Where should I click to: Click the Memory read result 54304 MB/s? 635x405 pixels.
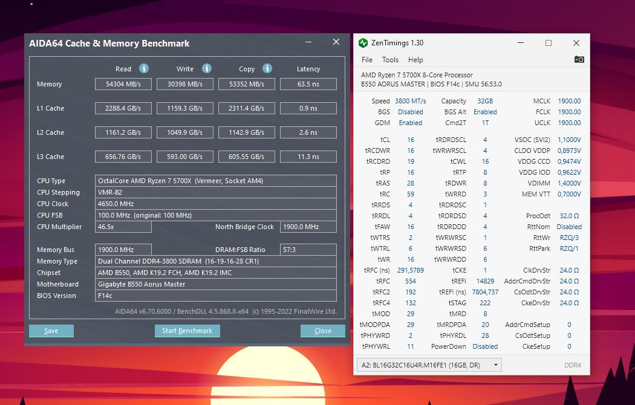[123, 84]
